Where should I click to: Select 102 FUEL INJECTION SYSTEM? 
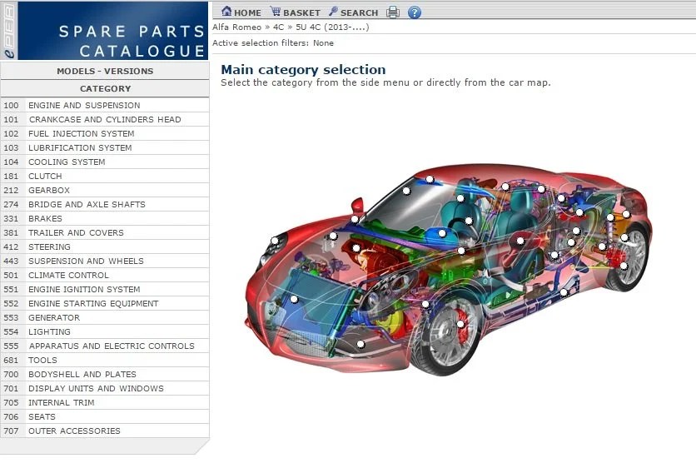click(105, 133)
